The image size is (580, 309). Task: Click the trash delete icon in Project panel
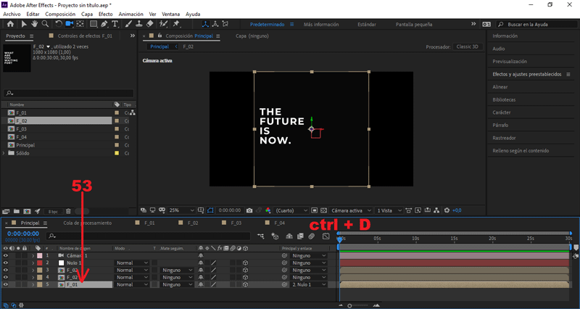click(68, 211)
